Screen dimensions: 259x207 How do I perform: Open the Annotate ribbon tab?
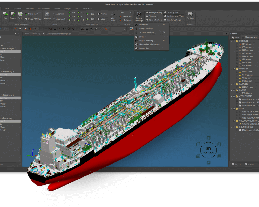pyautogui.click(x=30, y=9)
